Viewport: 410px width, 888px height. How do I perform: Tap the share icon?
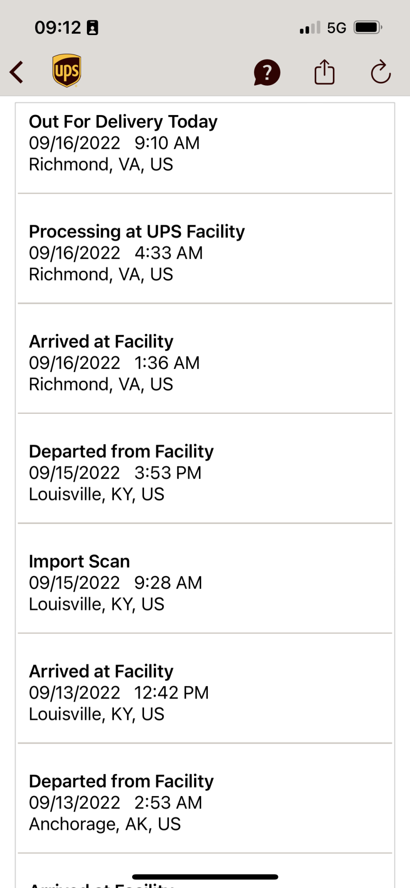[324, 72]
